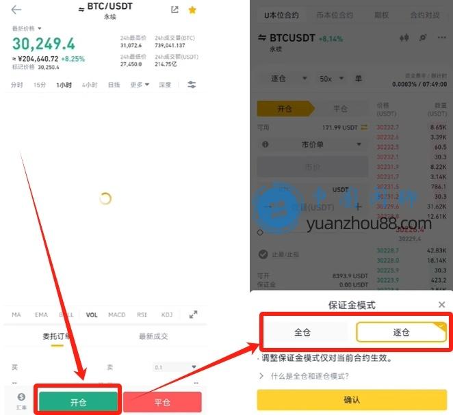Close the margin mode dialog

441,304
